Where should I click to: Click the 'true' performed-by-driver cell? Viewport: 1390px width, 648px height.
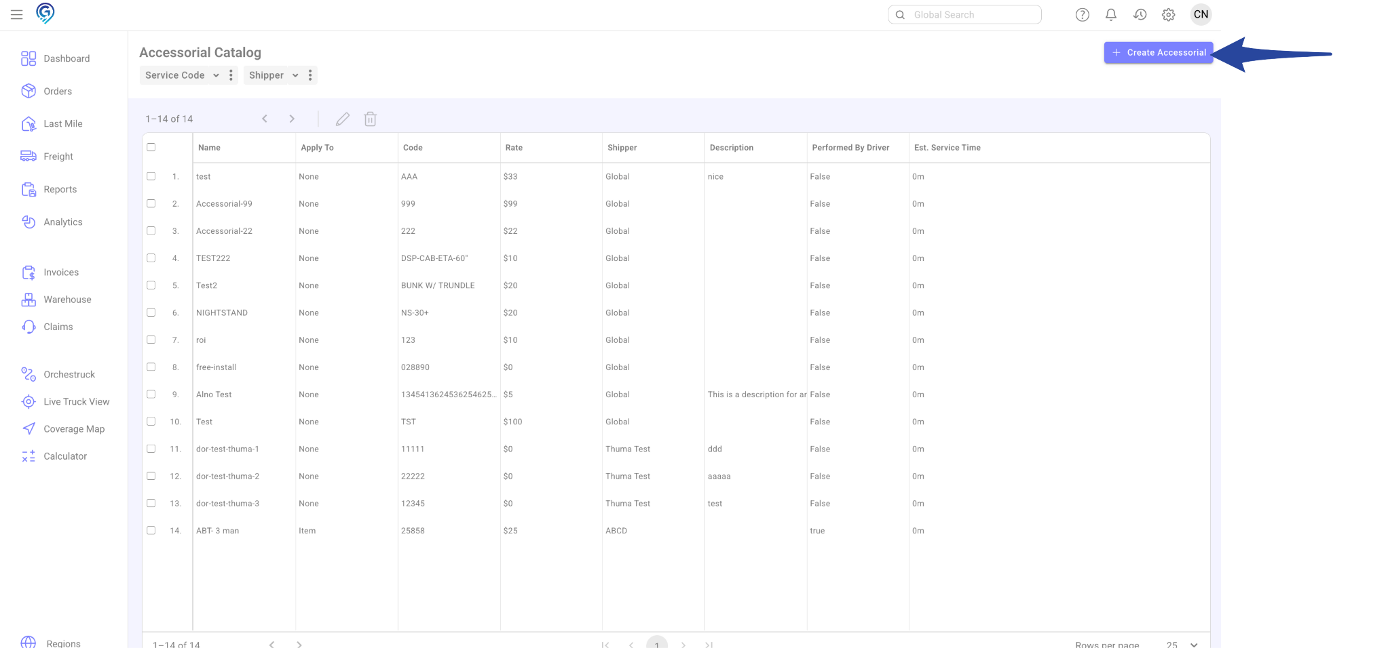point(817,531)
